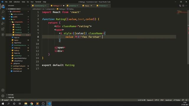Open index.css in the explorer

17,48
